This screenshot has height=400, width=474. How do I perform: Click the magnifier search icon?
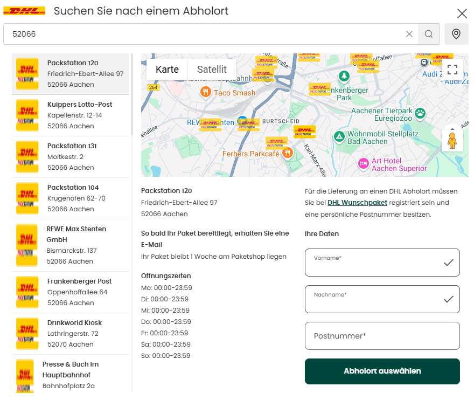coord(429,34)
